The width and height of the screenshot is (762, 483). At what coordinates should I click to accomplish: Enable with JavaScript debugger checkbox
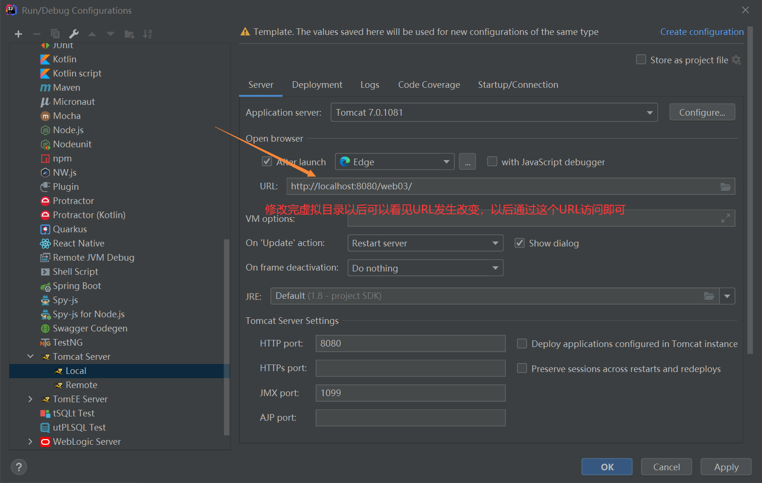tap(492, 161)
